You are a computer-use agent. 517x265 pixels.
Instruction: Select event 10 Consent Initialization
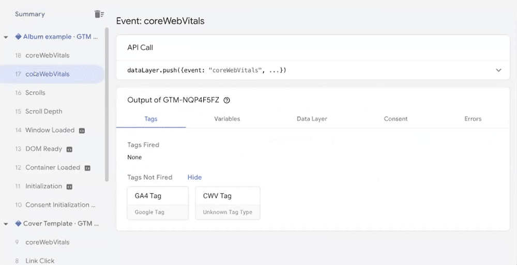pos(52,205)
